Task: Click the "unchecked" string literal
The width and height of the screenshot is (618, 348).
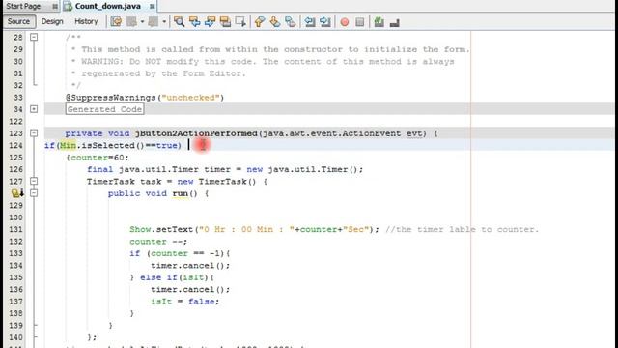Action: pyautogui.click(x=191, y=98)
